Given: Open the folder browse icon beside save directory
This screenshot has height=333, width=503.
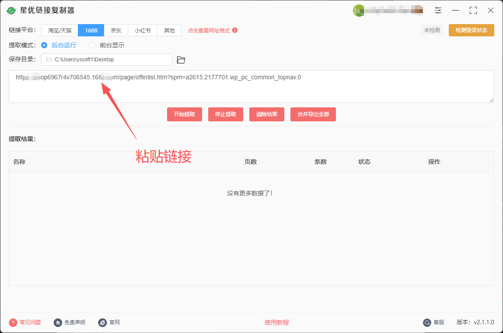Looking at the screenshot, I should coord(181,60).
